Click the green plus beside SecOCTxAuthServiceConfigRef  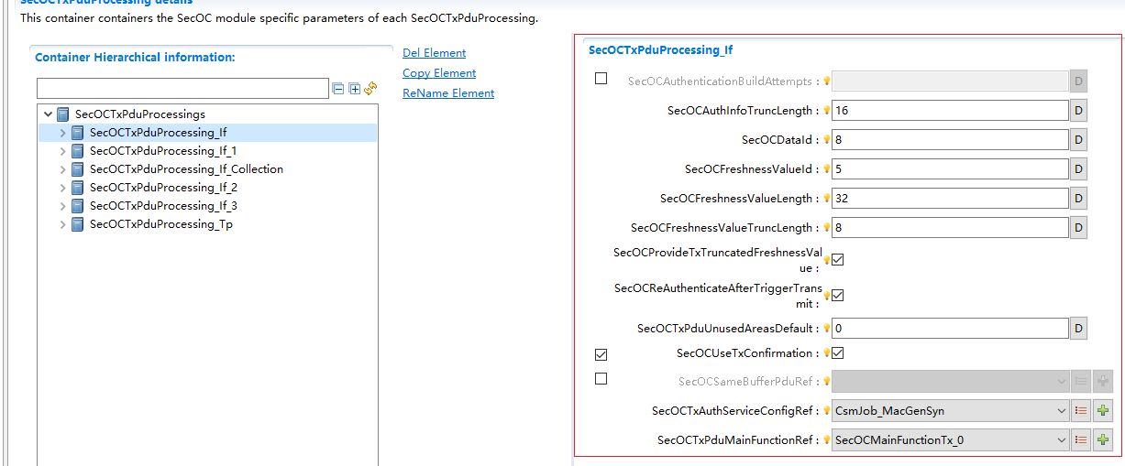[1103, 411]
